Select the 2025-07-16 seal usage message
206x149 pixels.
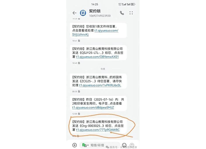pos(98,103)
